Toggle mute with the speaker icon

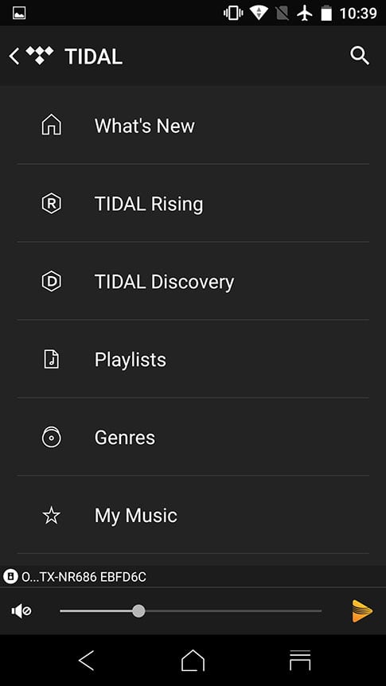pos(21,610)
